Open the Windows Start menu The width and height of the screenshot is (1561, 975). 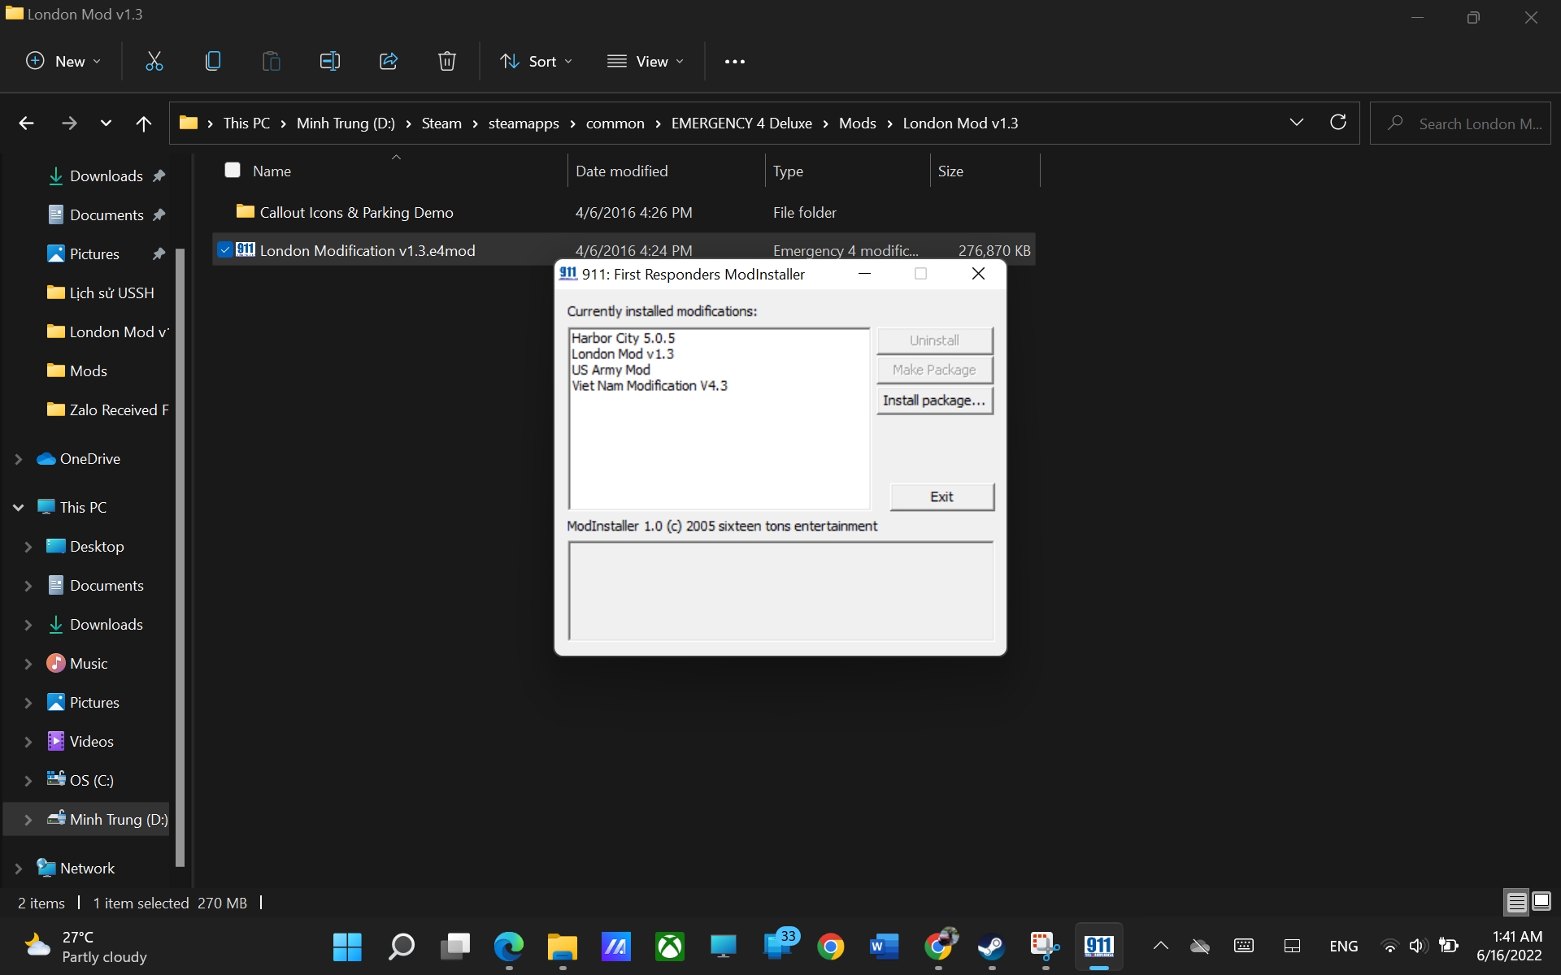click(x=347, y=947)
